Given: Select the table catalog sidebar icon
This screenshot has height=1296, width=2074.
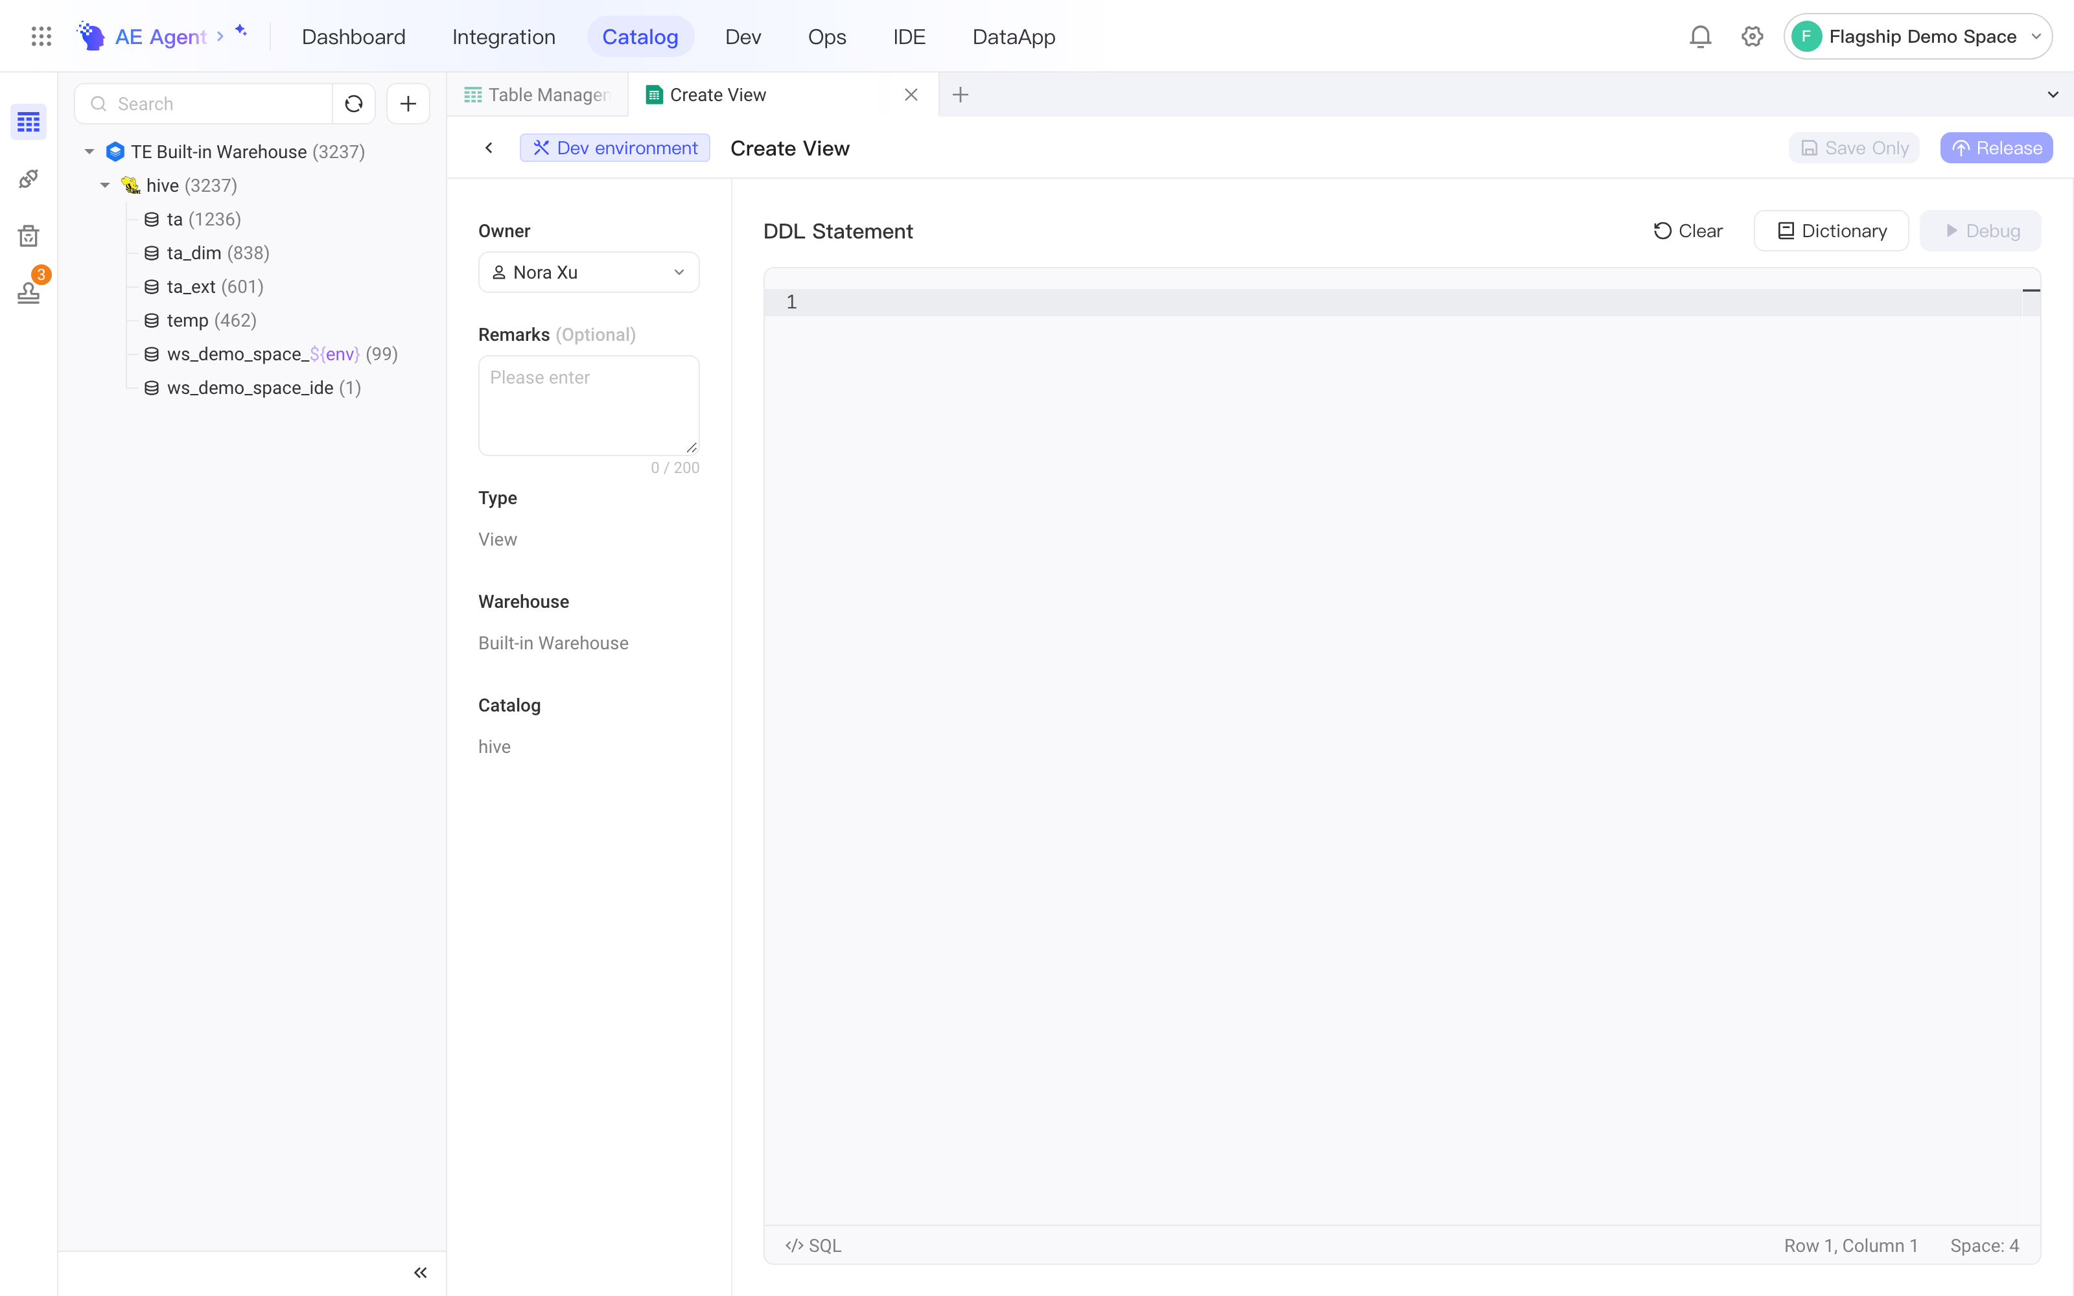Looking at the screenshot, I should click(29, 122).
